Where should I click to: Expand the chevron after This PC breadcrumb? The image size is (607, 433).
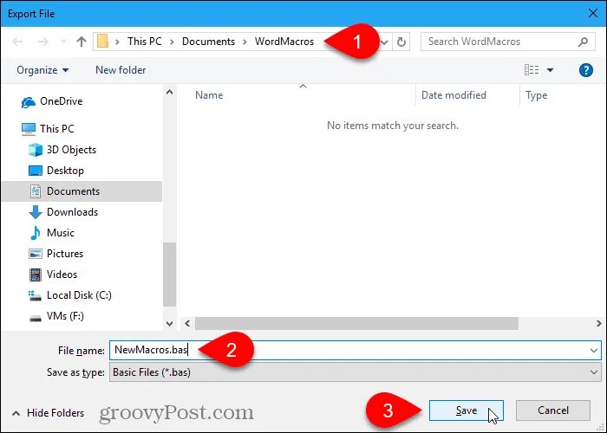click(173, 42)
